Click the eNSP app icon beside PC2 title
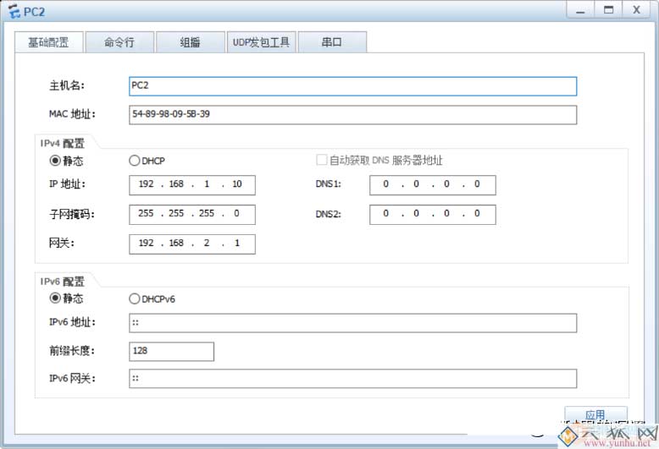 click(14, 11)
